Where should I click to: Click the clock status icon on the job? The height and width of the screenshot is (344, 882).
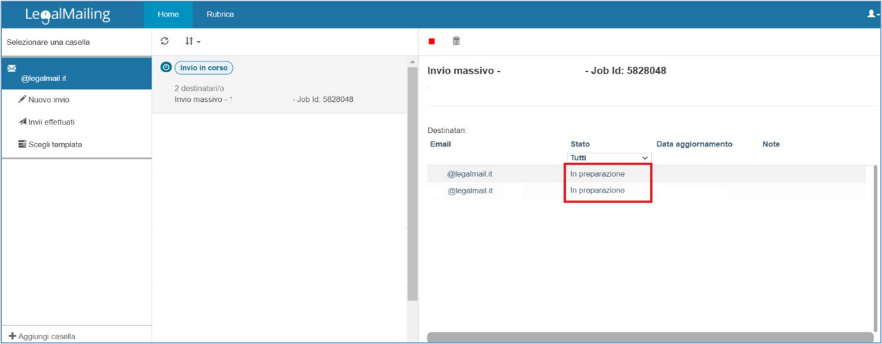click(165, 67)
